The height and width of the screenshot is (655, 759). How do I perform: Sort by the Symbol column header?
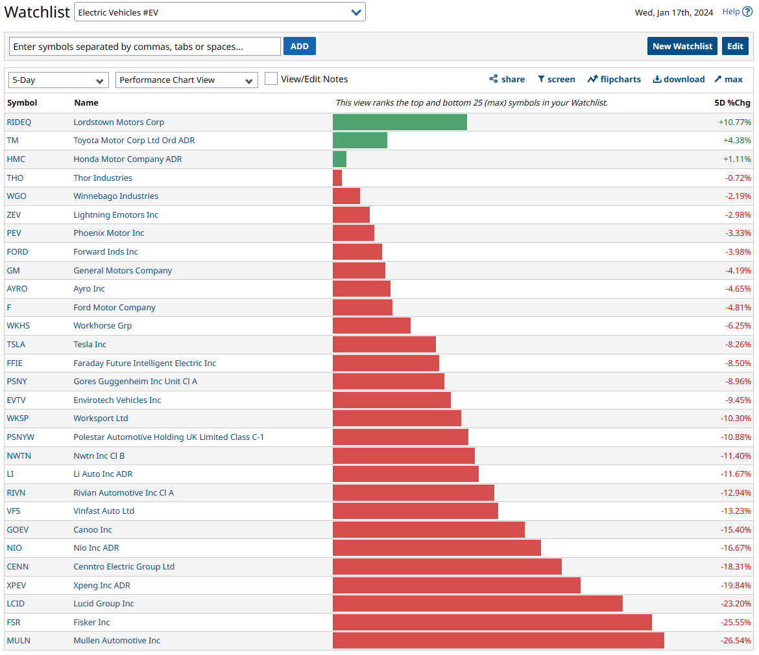(22, 102)
